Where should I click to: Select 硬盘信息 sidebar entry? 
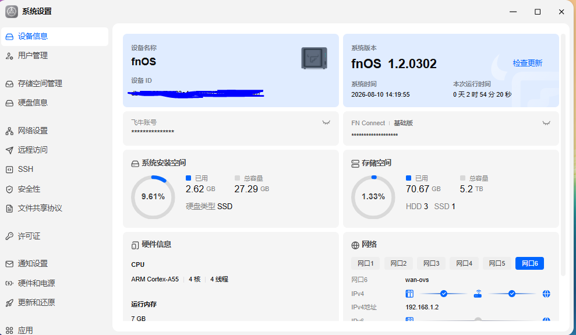55,103
